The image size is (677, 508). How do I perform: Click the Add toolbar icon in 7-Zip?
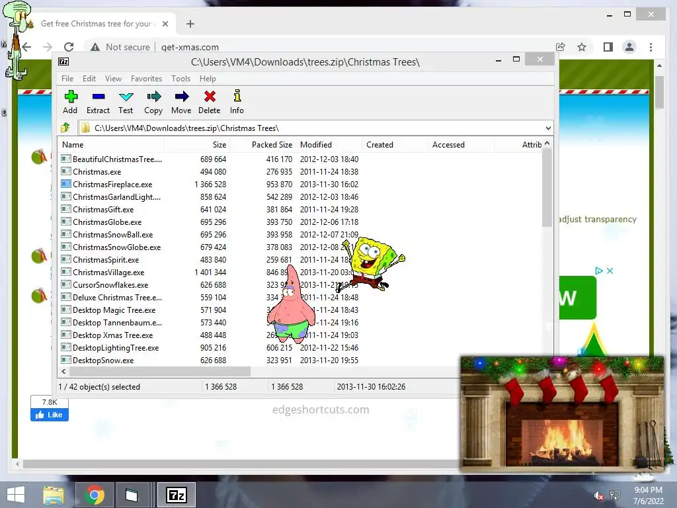click(x=71, y=97)
